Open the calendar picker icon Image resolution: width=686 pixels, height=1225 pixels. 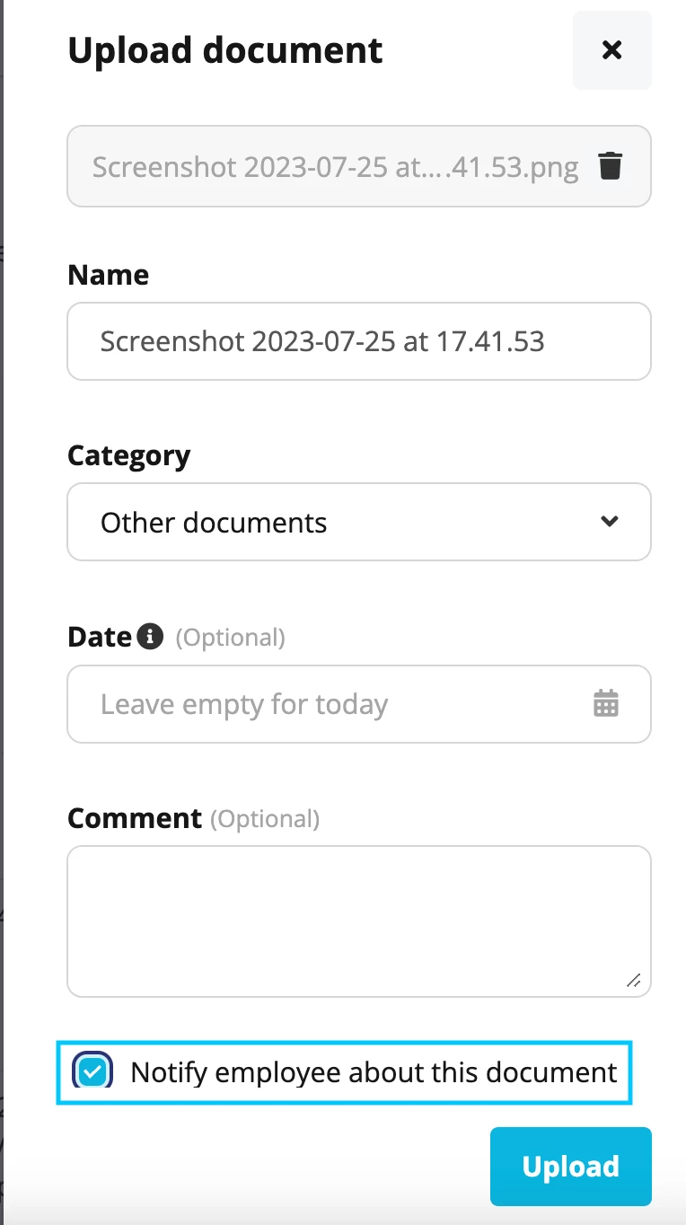(x=607, y=703)
